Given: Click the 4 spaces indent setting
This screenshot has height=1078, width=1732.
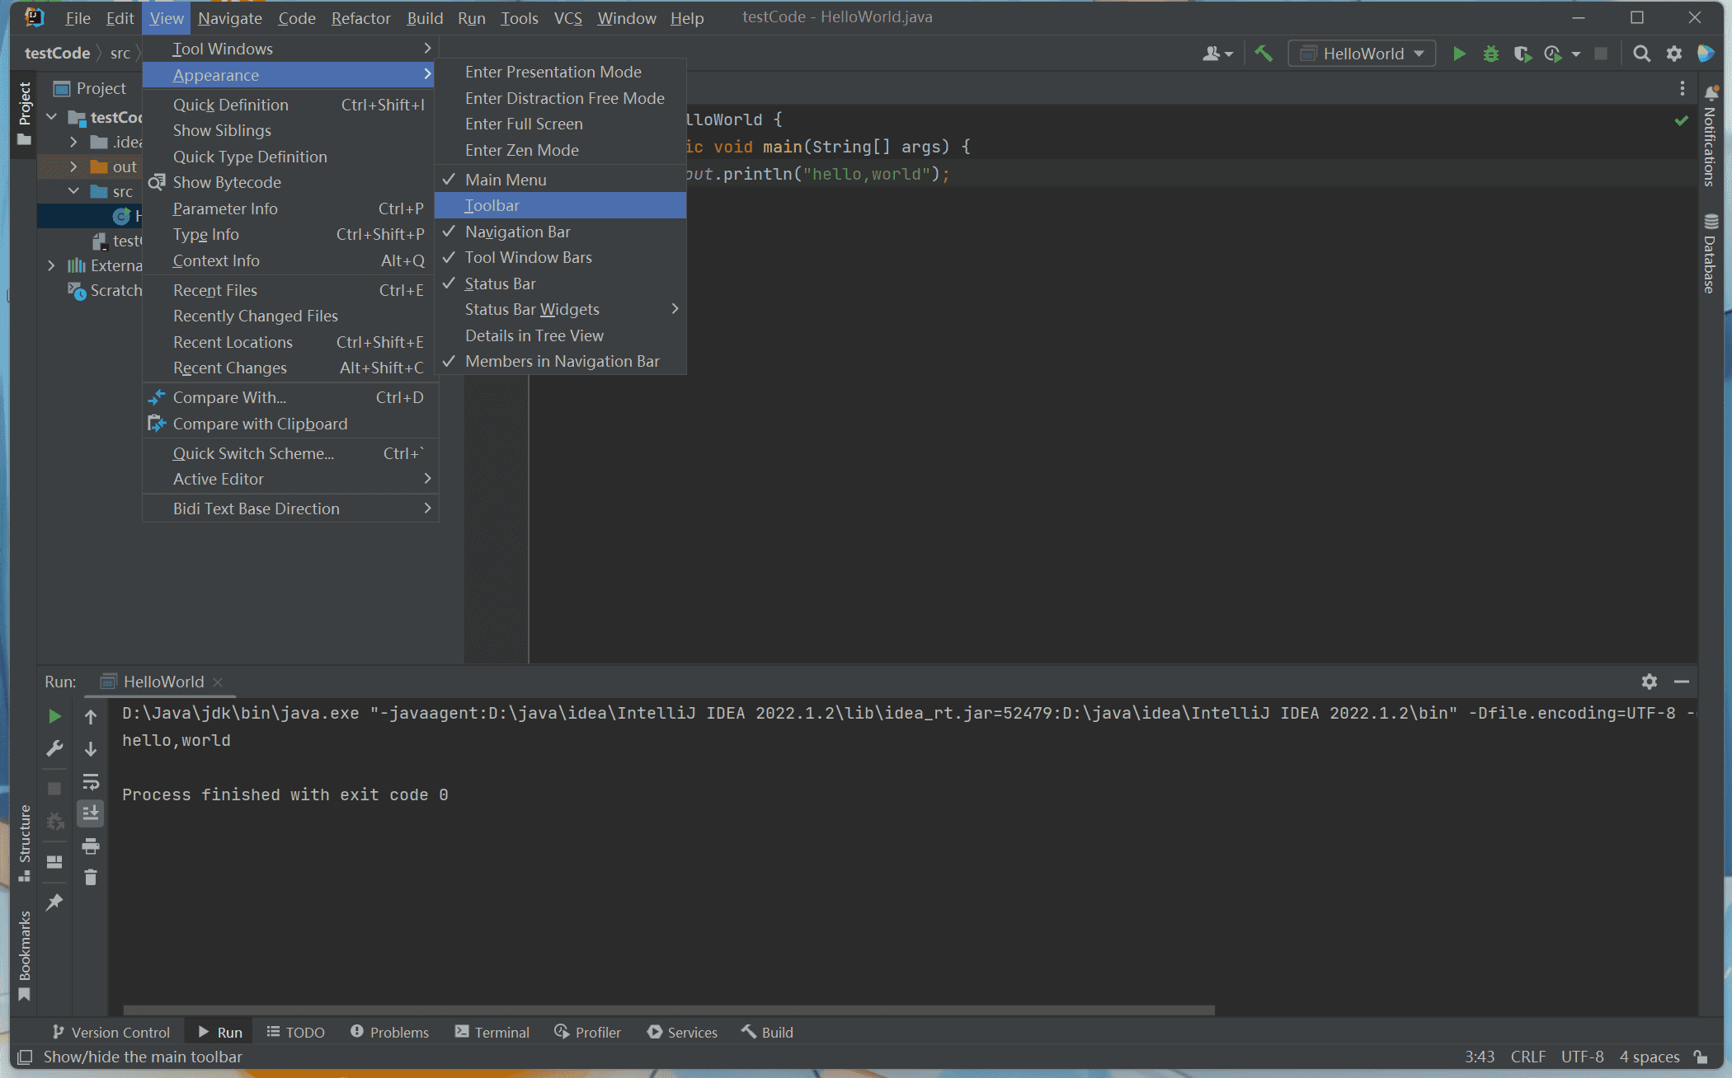Looking at the screenshot, I should click(1649, 1057).
